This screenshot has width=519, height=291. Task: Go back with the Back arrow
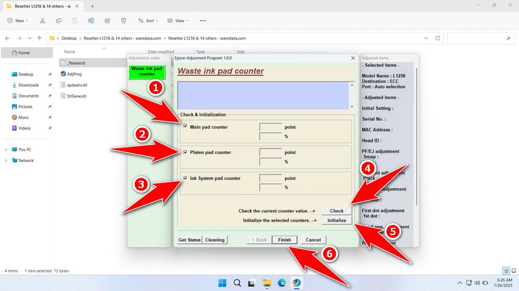point(8,38)
